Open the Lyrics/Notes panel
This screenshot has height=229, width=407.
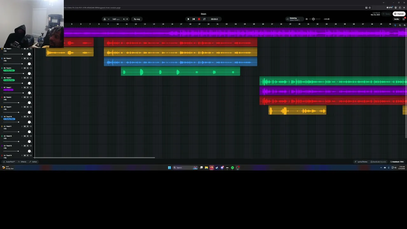361,162
